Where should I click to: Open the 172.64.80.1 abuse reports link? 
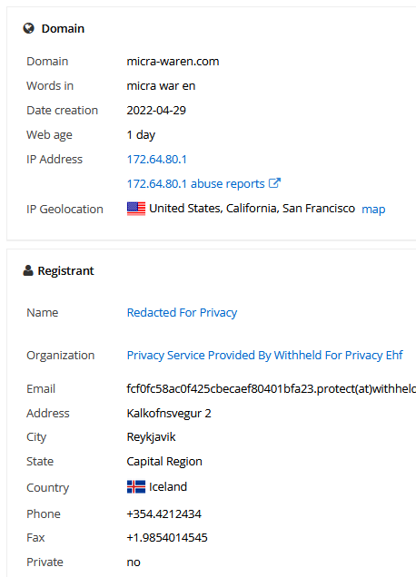tap(195, 183)
